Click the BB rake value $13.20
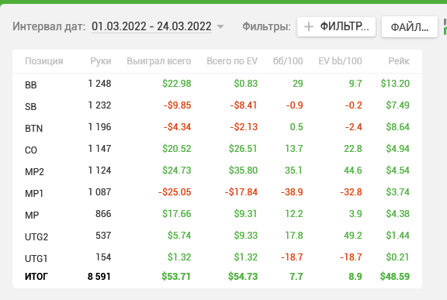 click(x=395, y=84)
